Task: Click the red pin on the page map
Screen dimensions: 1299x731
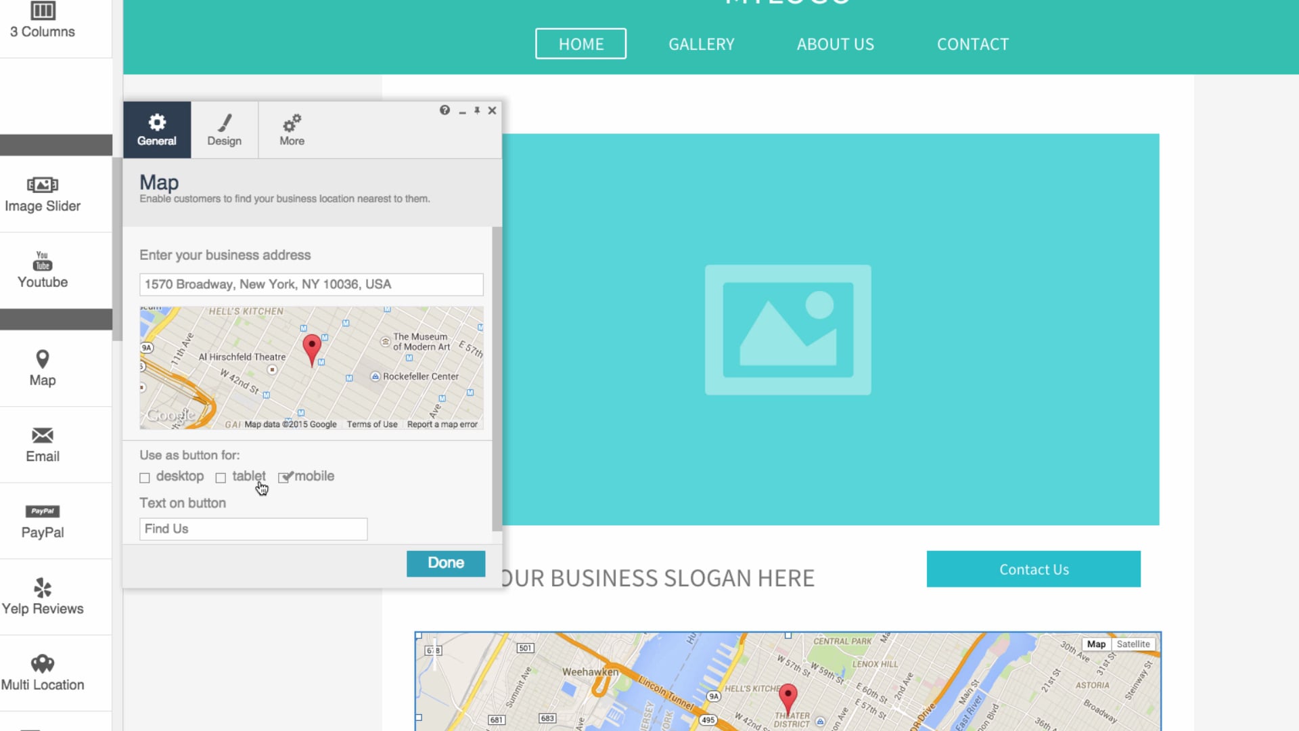Action: [788, 699]
